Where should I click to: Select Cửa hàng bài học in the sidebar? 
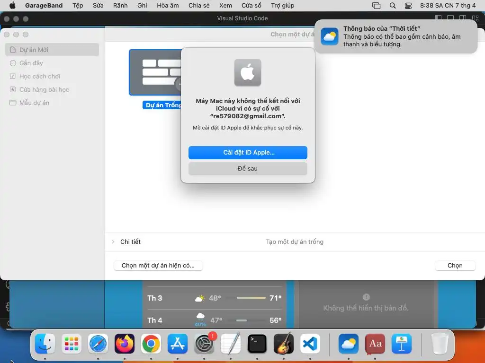[52, 89]
